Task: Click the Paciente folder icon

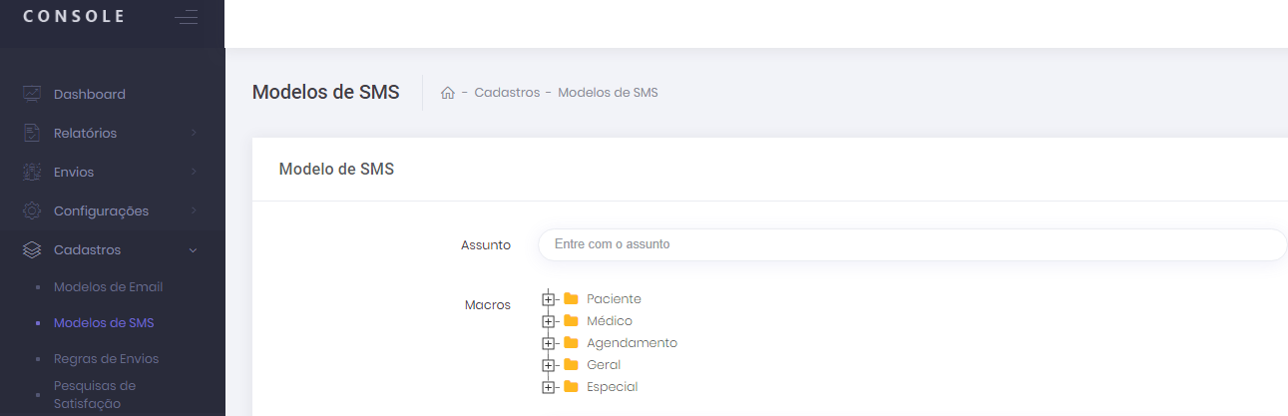Action: coord(571,298)
